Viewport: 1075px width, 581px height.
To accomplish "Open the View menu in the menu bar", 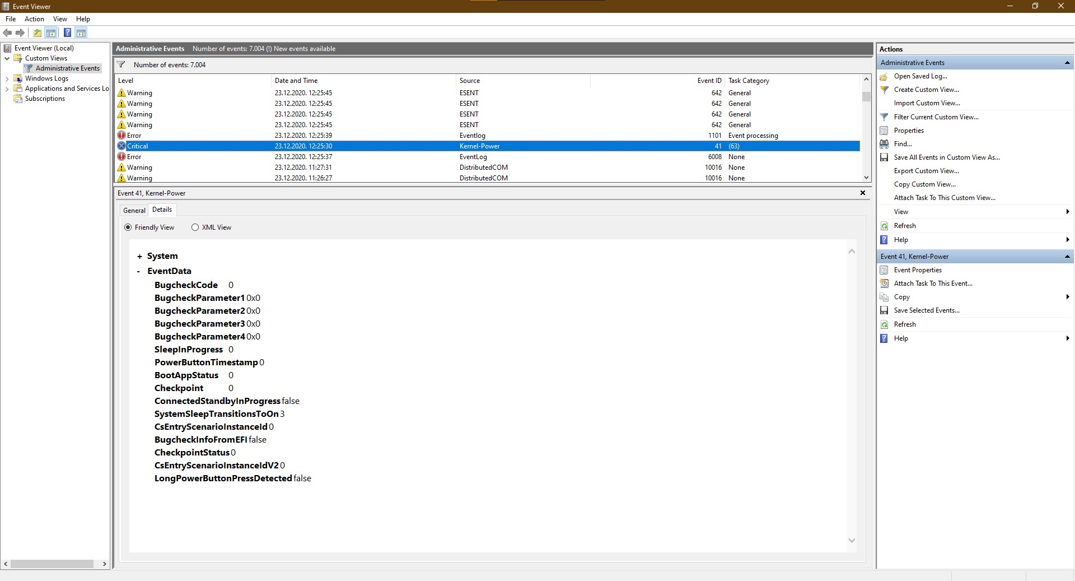I will point(60,19).
